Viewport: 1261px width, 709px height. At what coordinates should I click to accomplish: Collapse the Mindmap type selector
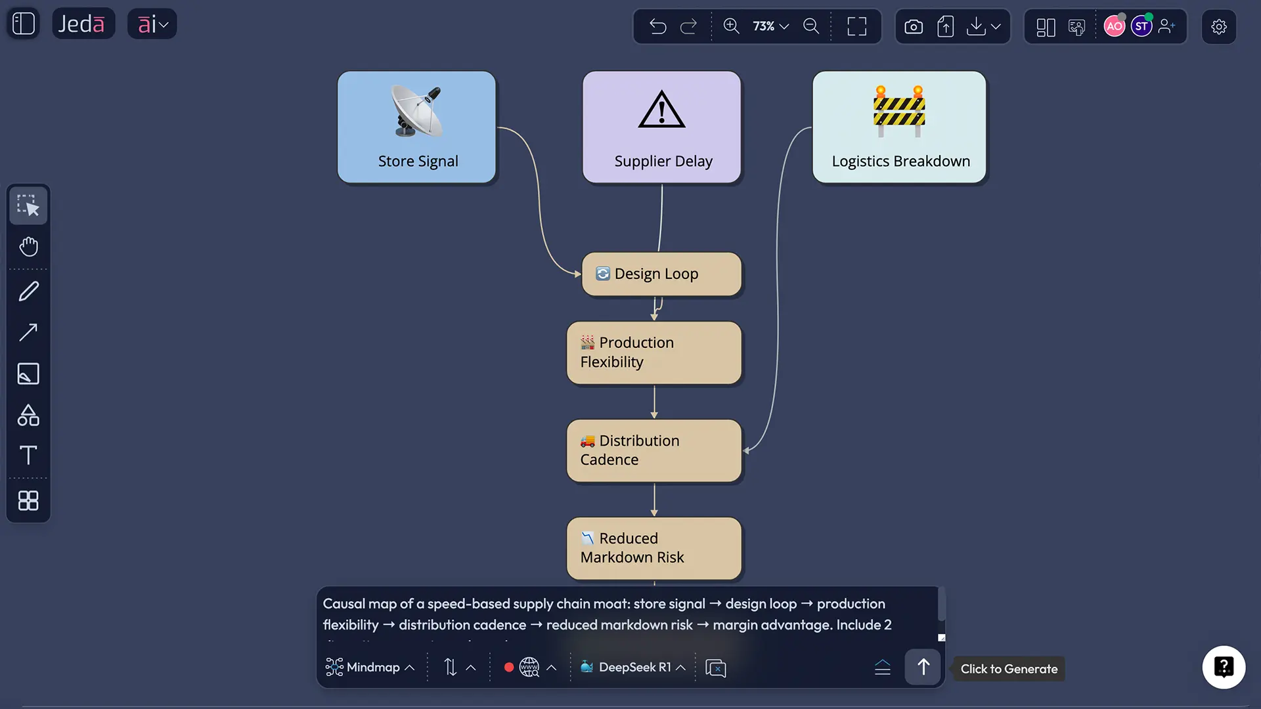pos(410,667)
